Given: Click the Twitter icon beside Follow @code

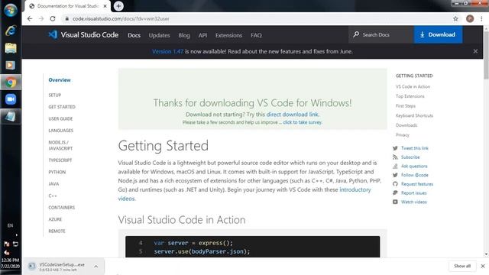Looking at the screenshot, I should coord(395,175).
